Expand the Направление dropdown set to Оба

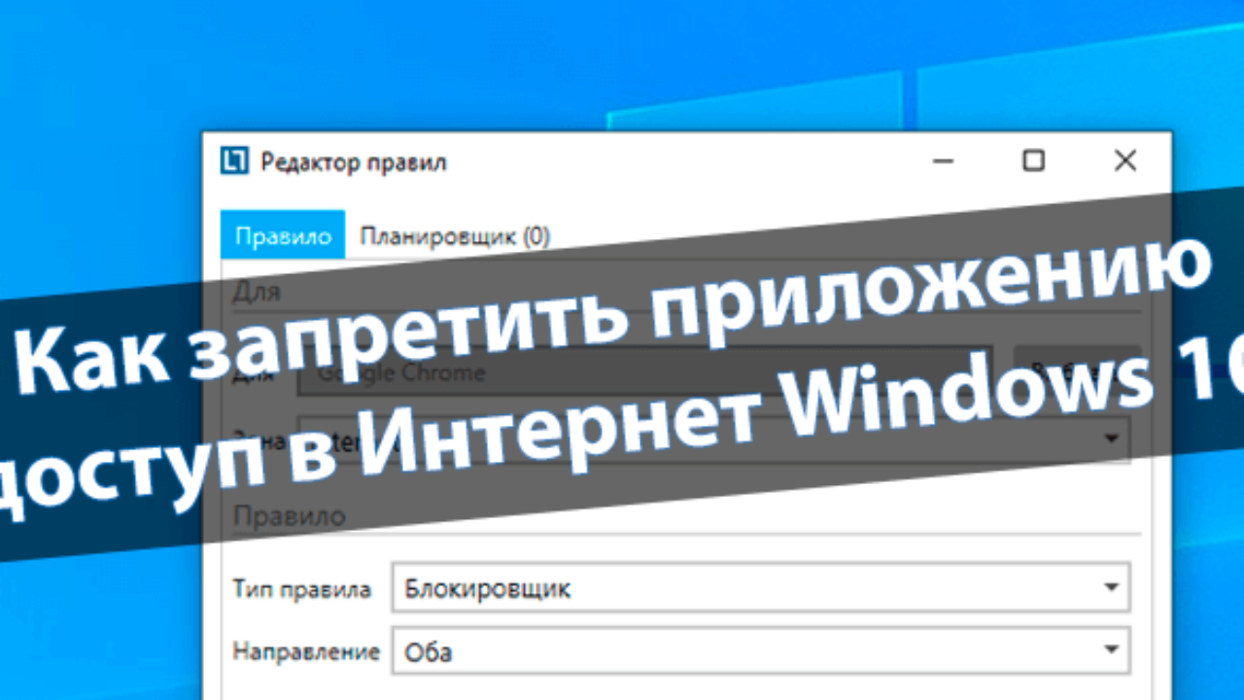tap(761, 651)
